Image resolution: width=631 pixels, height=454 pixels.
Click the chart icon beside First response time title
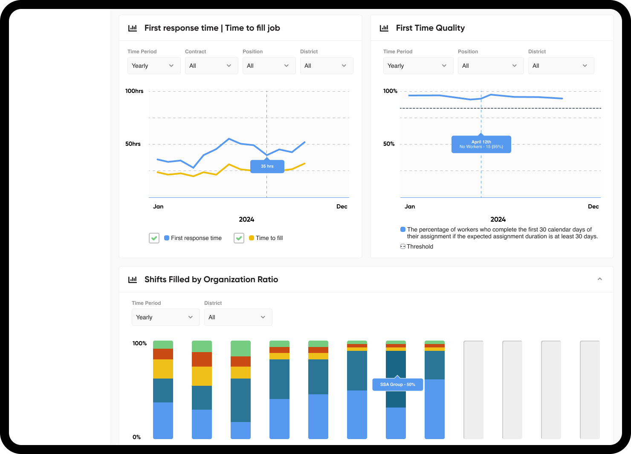[x=133, y=28]
